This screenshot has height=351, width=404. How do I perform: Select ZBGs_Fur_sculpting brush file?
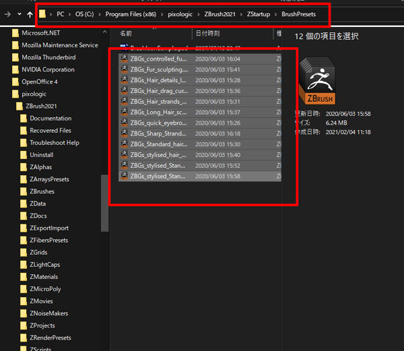coord(200,69)
